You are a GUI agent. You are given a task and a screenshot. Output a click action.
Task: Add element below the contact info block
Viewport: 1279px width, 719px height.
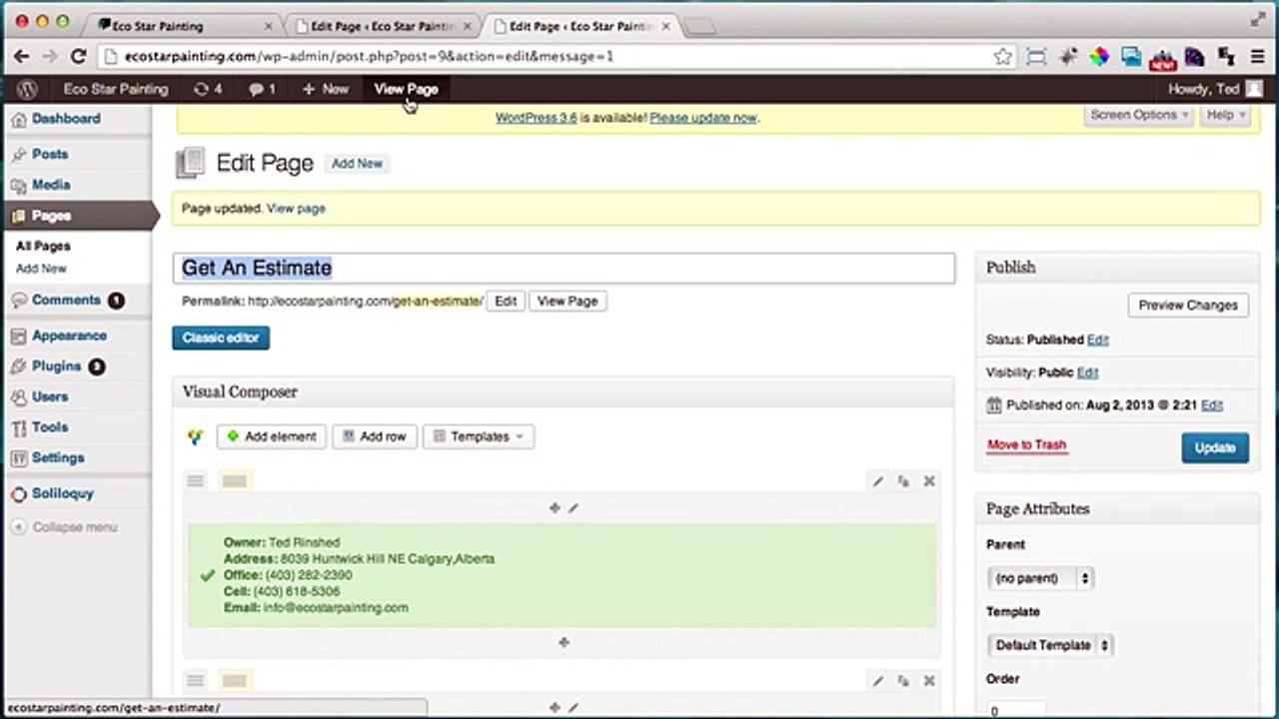[564, 642]
